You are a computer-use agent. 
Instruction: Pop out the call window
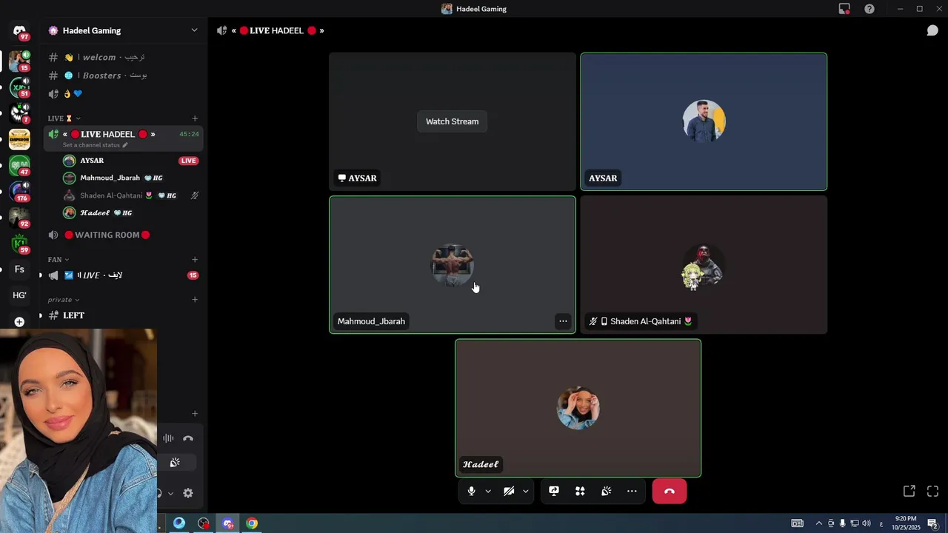909,491
